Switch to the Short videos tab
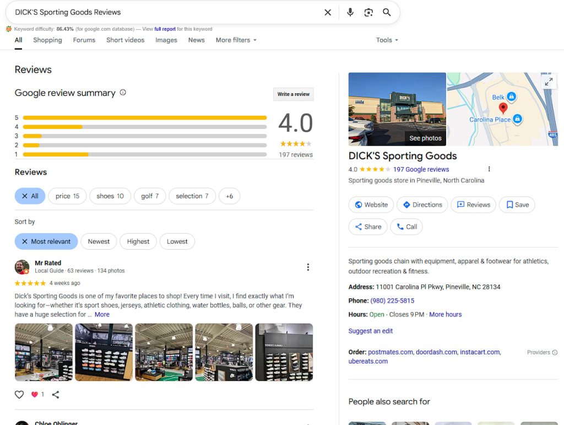Image resolution: width=564 pixels, height=425 pixels. pyautogui.click(x=125, y=40)
